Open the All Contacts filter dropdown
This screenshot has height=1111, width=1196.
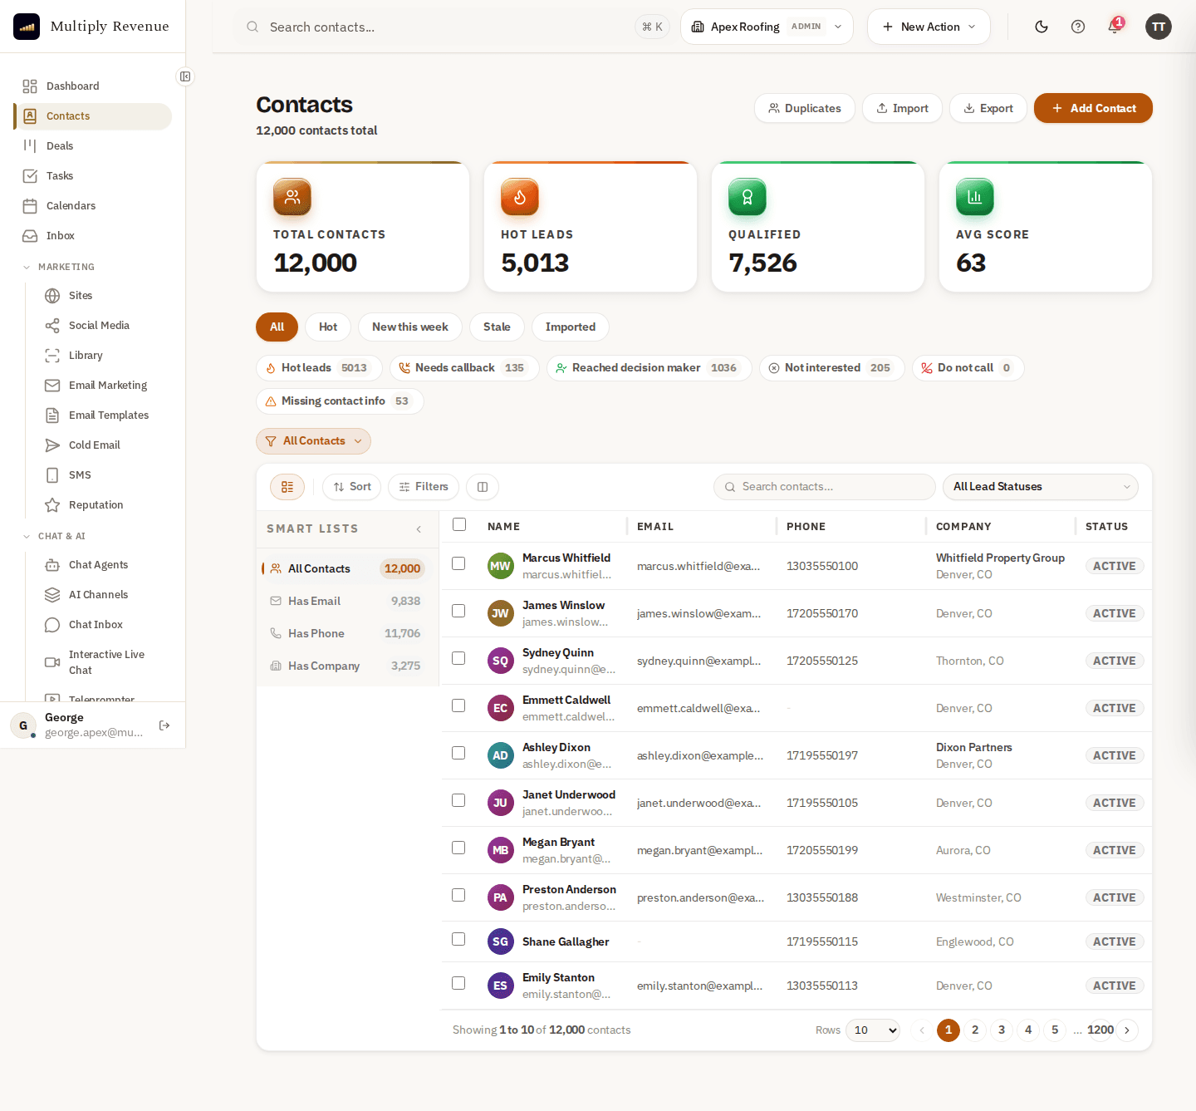click(x=314, y=441)
